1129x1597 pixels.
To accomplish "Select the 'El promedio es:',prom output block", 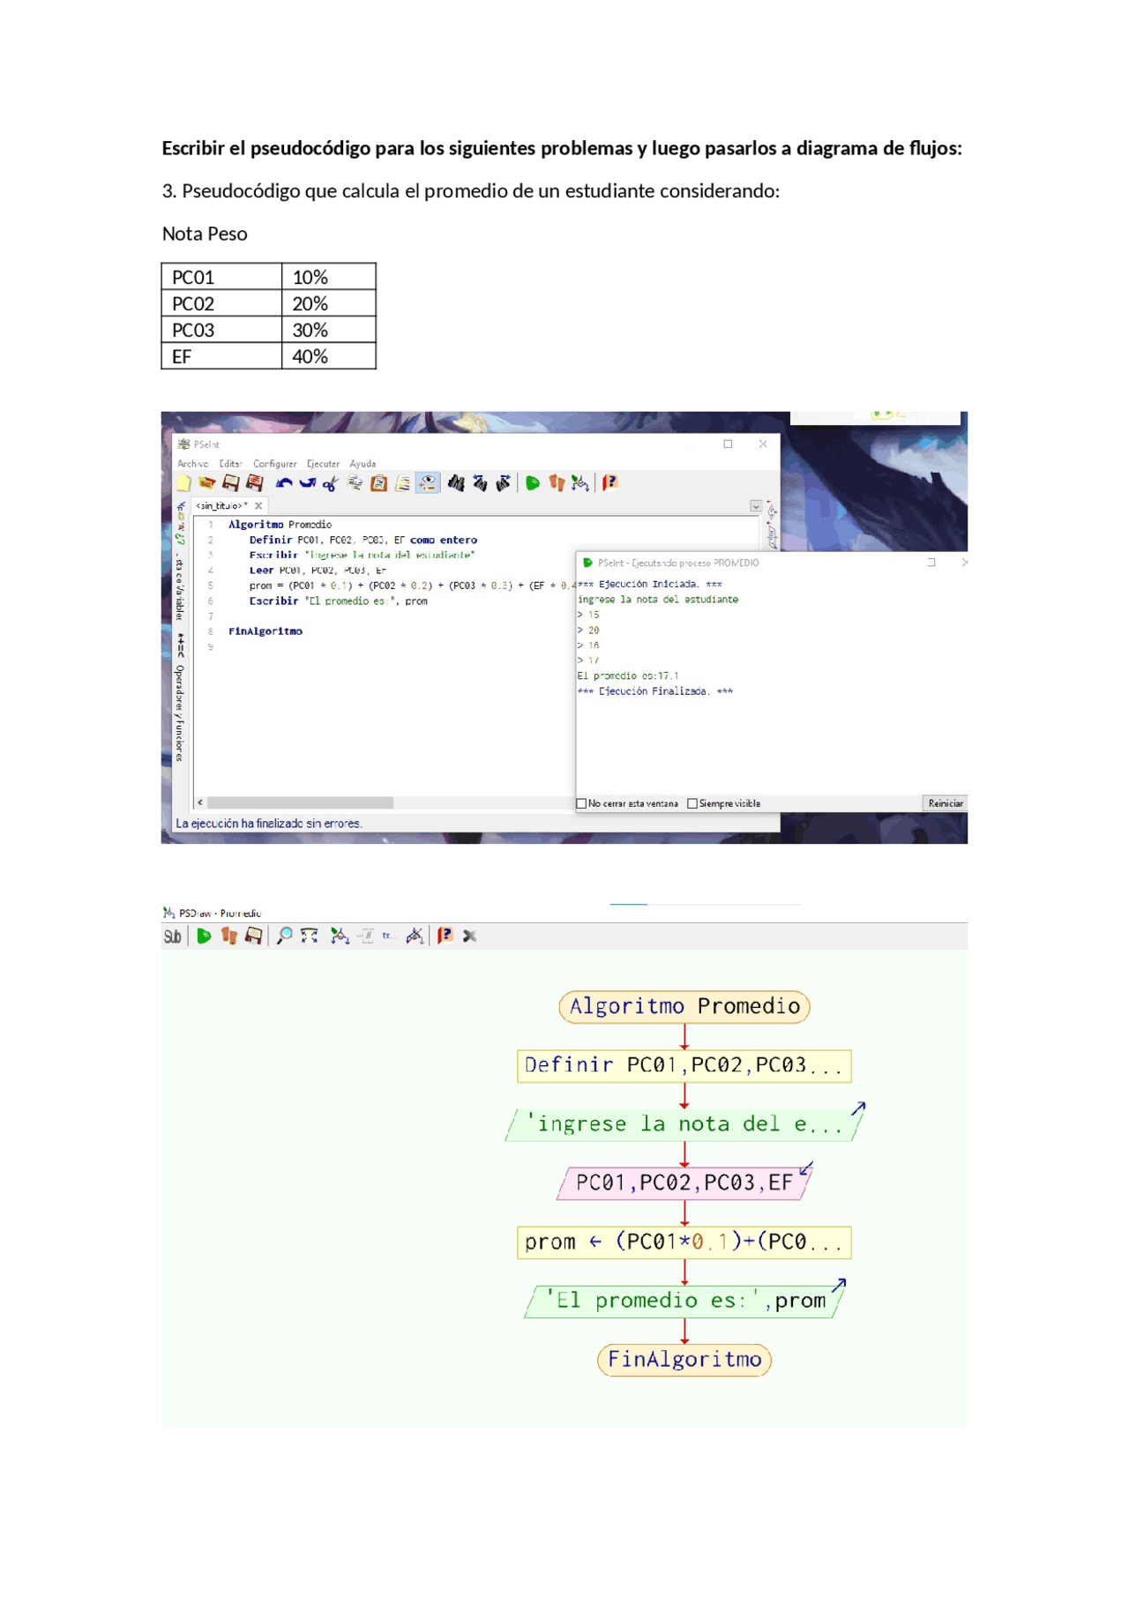I will 684,1302.
